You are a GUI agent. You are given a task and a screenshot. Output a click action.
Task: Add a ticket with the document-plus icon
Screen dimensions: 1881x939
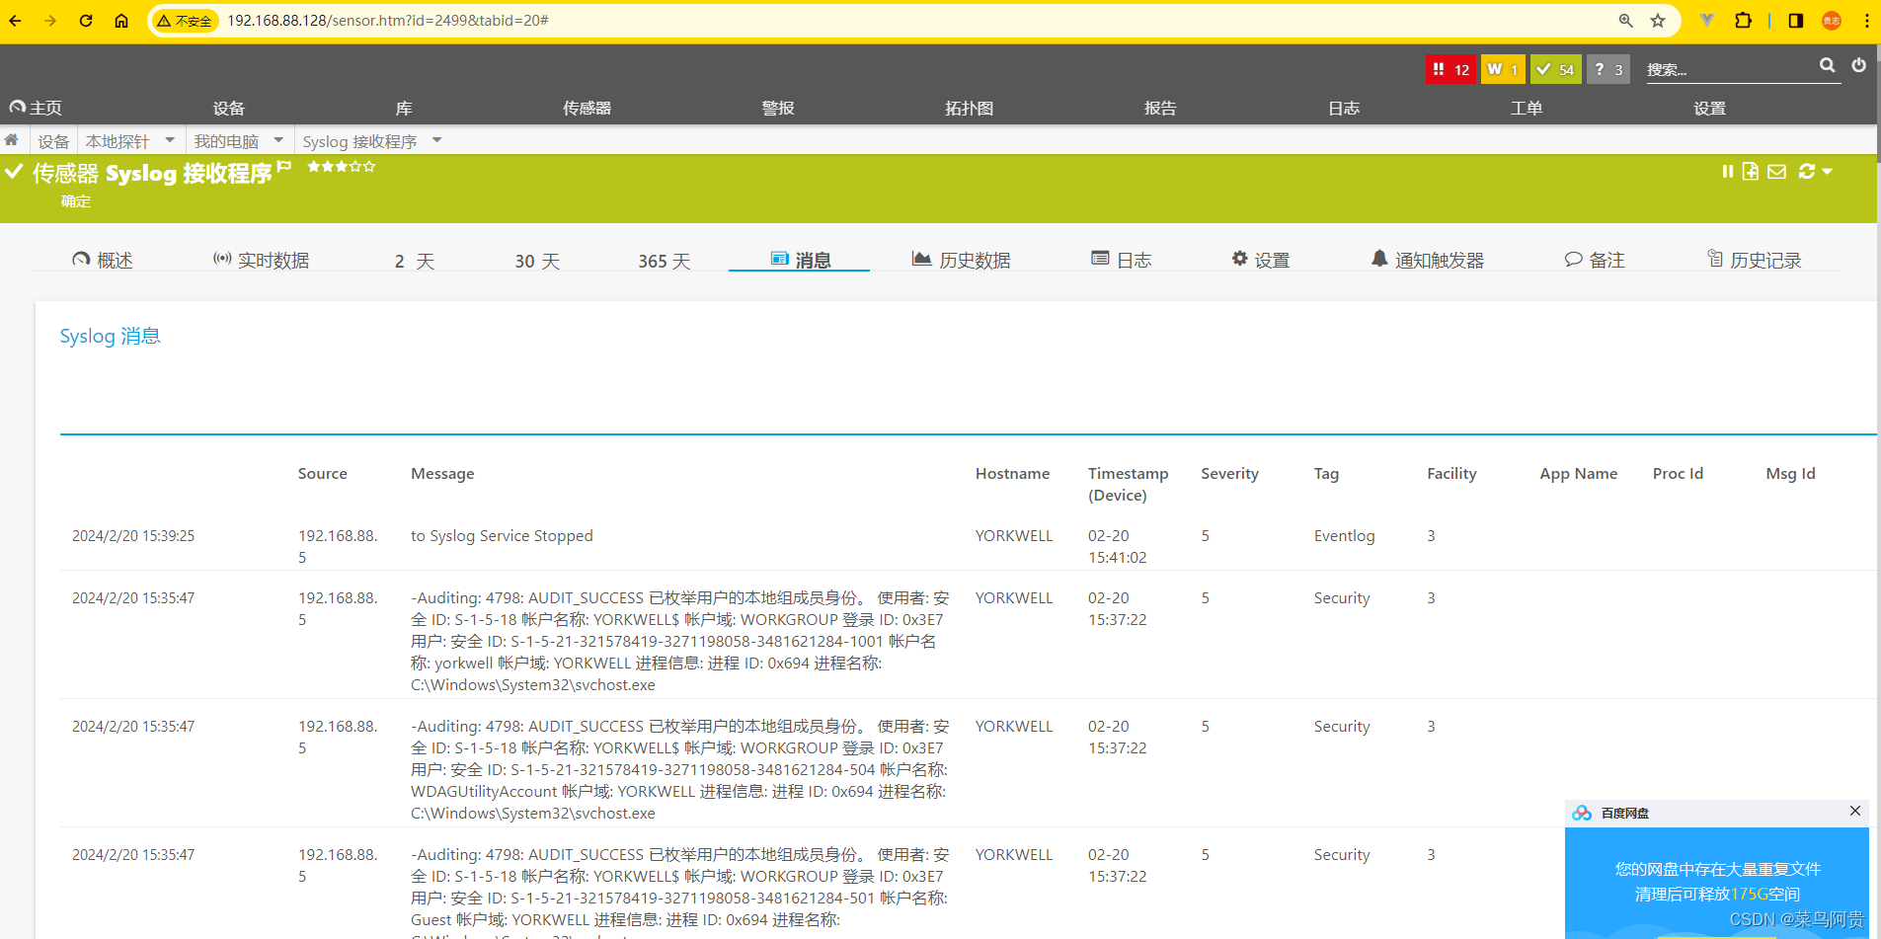(1751, 172)
